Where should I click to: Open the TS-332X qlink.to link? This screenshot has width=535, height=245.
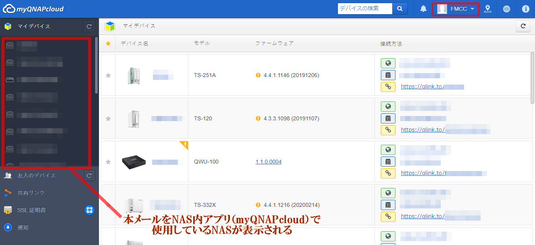coord(440,216)
